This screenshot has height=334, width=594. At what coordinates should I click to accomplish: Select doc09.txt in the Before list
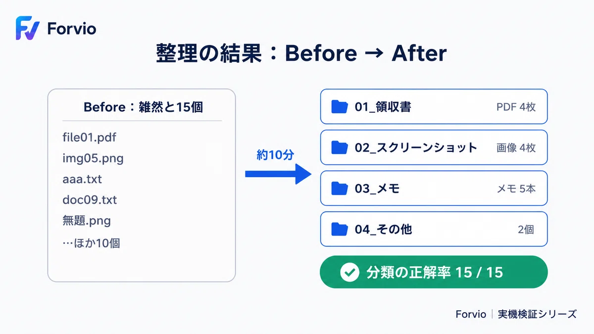click(90, 200)
